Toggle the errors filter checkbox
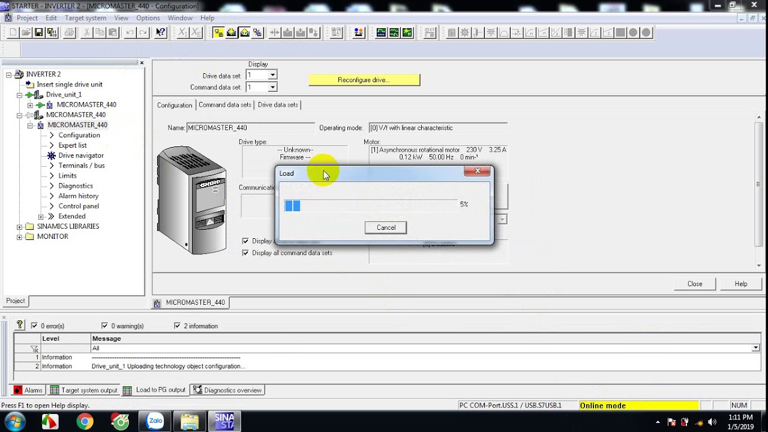This screenshot has height=432, width=768. pyautogui.click(x=34, y=326)
